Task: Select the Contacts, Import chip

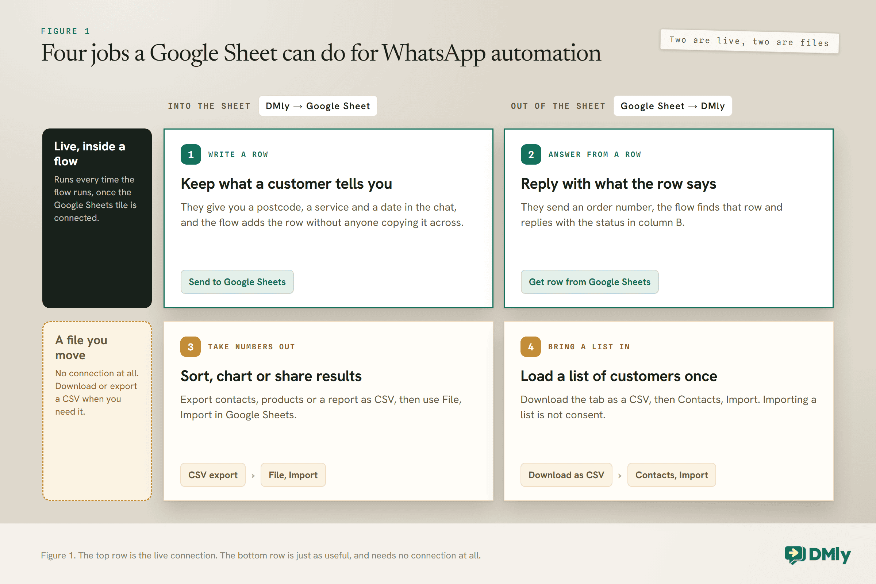Action: (672, 475)
